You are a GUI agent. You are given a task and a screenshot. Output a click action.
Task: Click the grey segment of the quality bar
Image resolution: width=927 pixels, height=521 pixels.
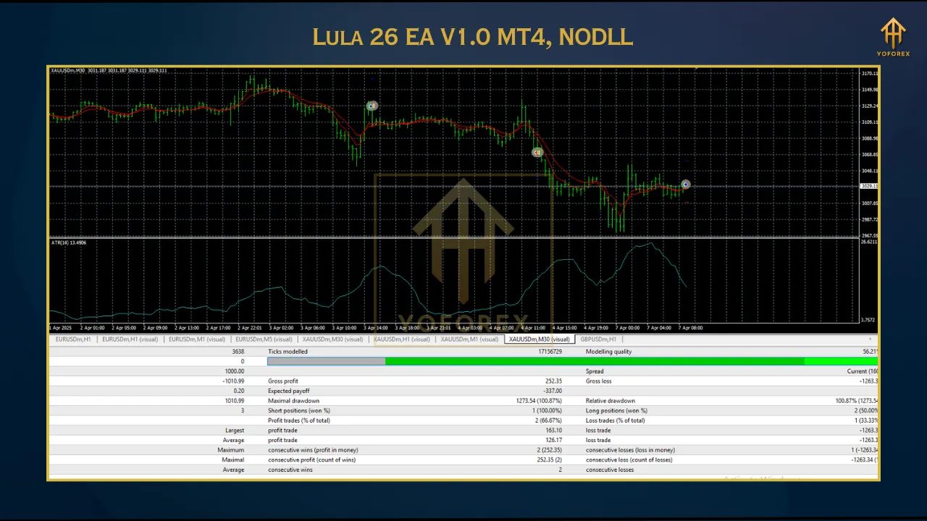(327, 361)
